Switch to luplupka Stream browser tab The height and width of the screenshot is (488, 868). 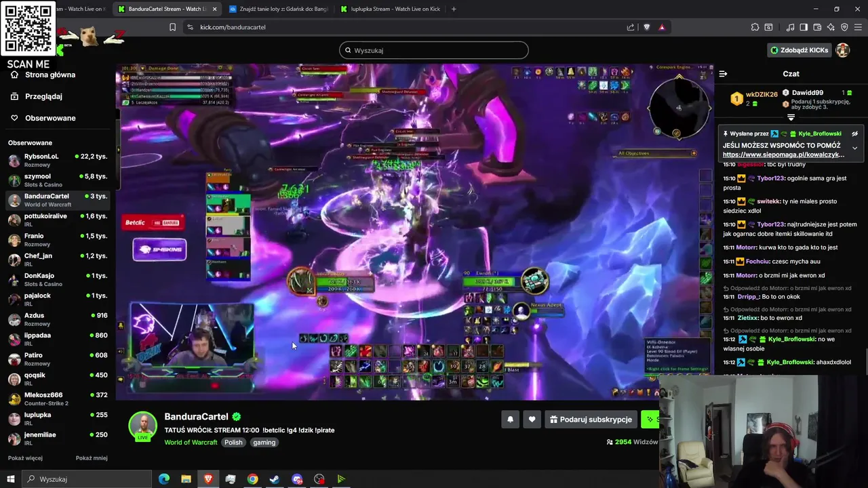click(x=390, y=9)
